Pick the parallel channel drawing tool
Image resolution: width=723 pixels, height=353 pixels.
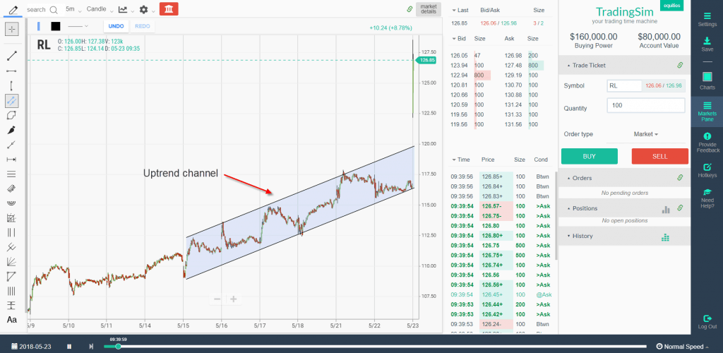tap(12, 101)
